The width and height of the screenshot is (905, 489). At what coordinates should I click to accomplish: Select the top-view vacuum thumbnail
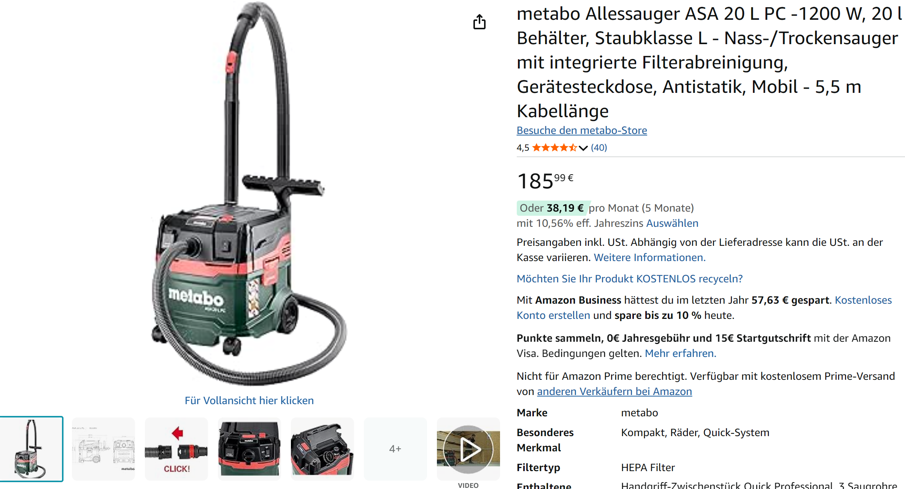click(x=249, y=449)
